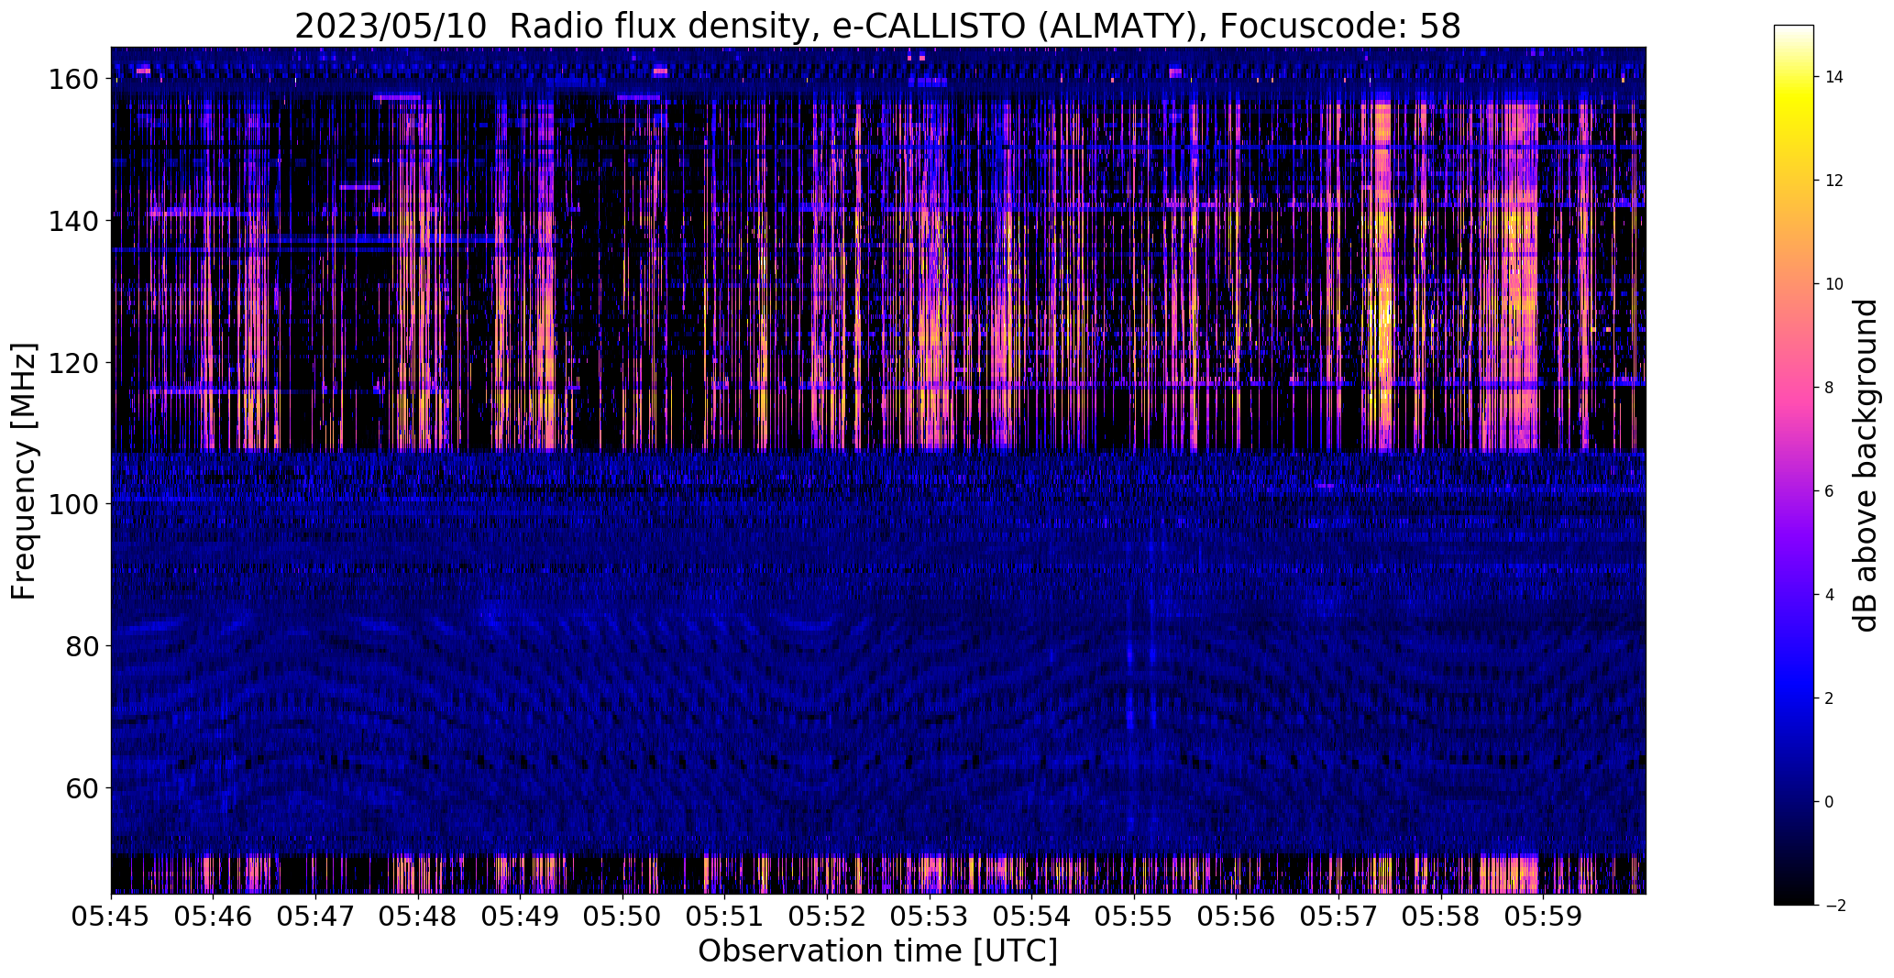Click the 05:51 time tick label
The image size is (1894, 978).
725,917
